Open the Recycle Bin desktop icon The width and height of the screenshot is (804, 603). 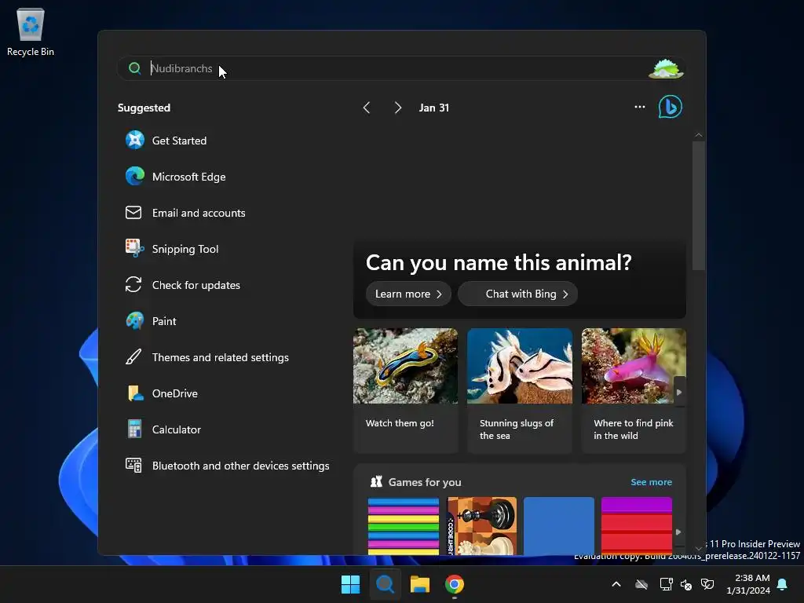click(x=31, y=31)
